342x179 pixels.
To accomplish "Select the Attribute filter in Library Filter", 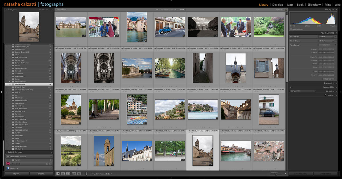I will pyautogui.click(x=165, y=9).
